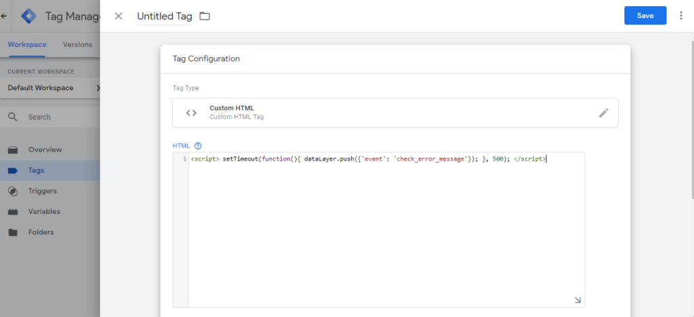Rename the tag via the Untitled Tag title
Screen dimensions: 694x317
point(165,16)
